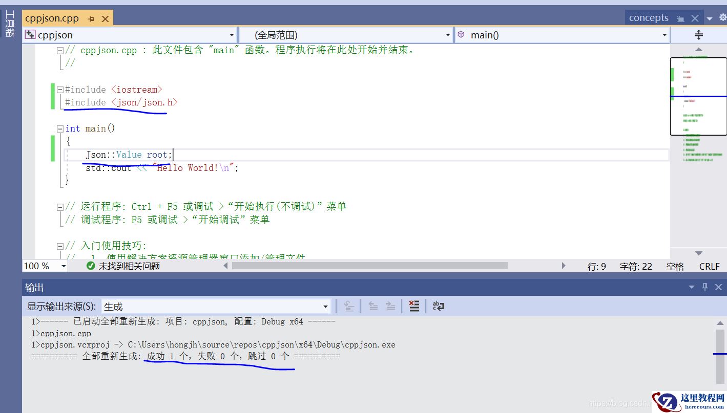Collapse the int main() code region
The width and height of the screenshot is (727, 413).
tap(59, 128)
